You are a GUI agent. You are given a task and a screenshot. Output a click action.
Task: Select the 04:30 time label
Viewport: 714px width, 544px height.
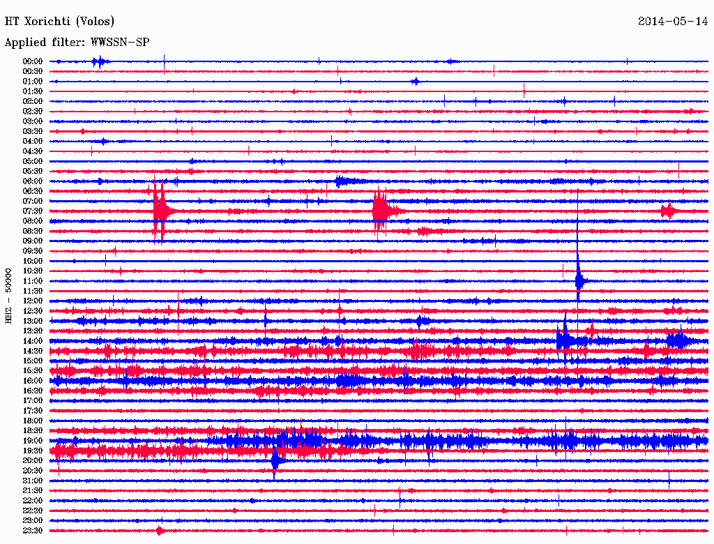32,151
